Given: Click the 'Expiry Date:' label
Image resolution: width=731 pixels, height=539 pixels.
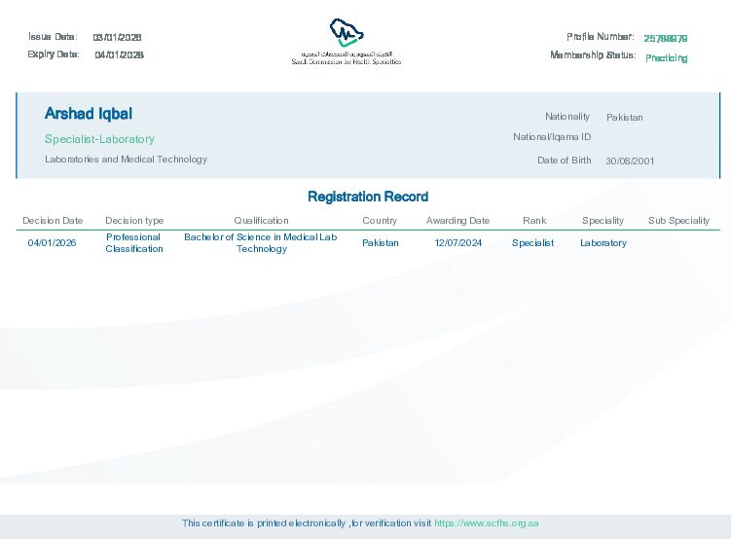Looking at the screenshot, I should (x=54, y=54).
